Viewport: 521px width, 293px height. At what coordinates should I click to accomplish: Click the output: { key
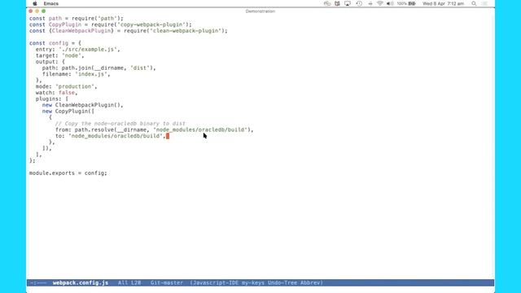point(50,62)
